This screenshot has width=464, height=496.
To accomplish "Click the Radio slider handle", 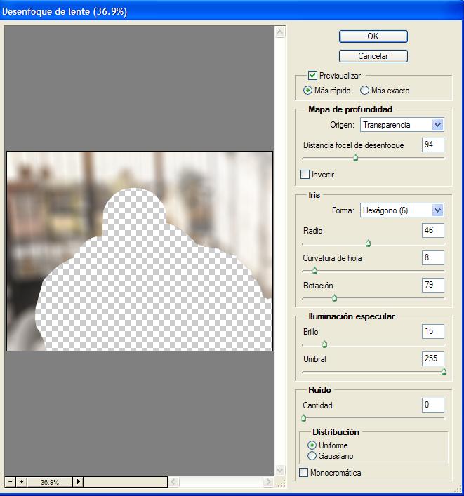I will coord(368,243).
